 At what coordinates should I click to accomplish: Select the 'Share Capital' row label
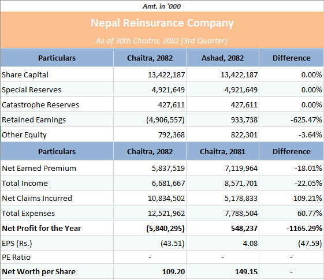25,74
